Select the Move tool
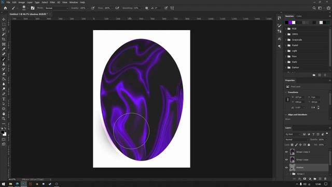 tap(4, 19)
